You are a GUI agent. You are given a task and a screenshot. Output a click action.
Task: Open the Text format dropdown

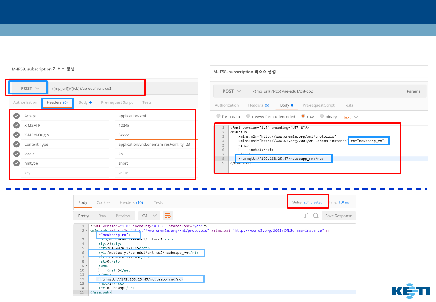tap(350, 117)
